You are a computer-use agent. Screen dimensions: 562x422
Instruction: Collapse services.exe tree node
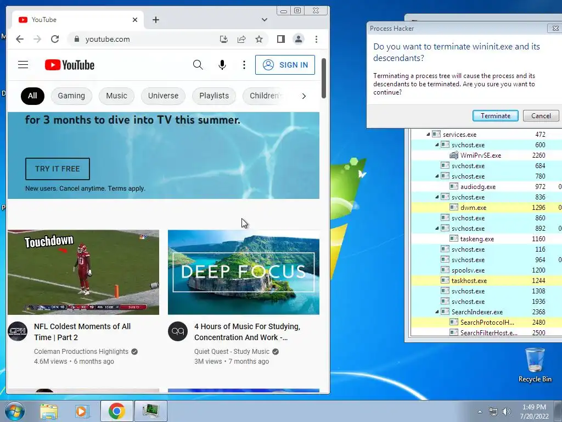pyautogui.click(x=428, y=134)
